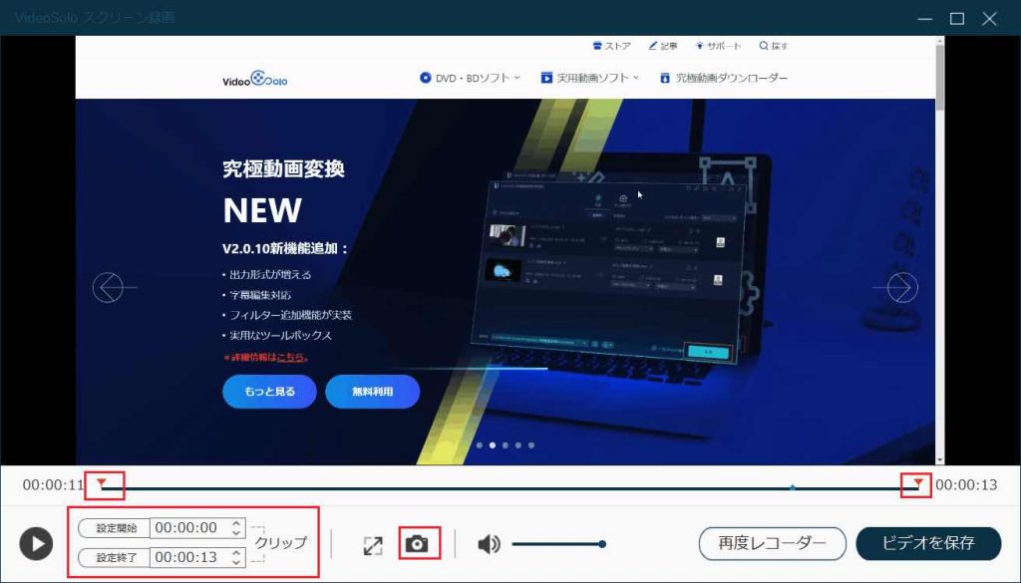Click the 設定終了 button
1021x583 pixels.
(113, 557)
